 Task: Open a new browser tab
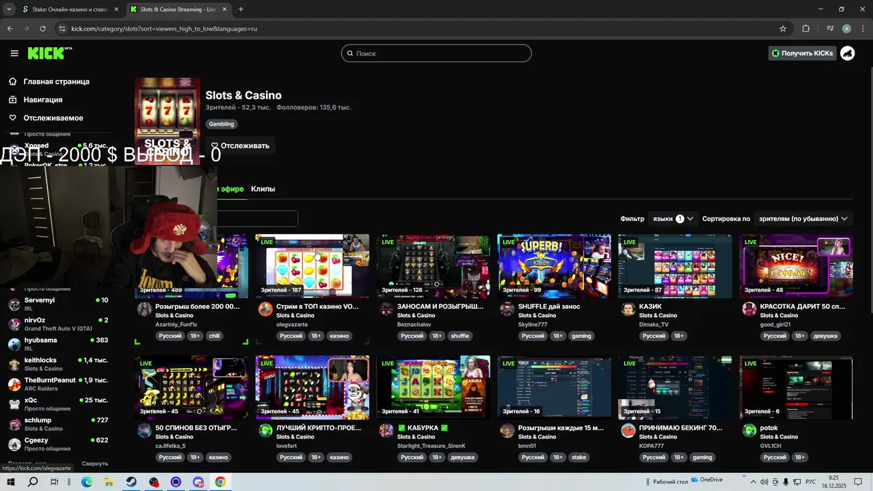tap(241, 10)
